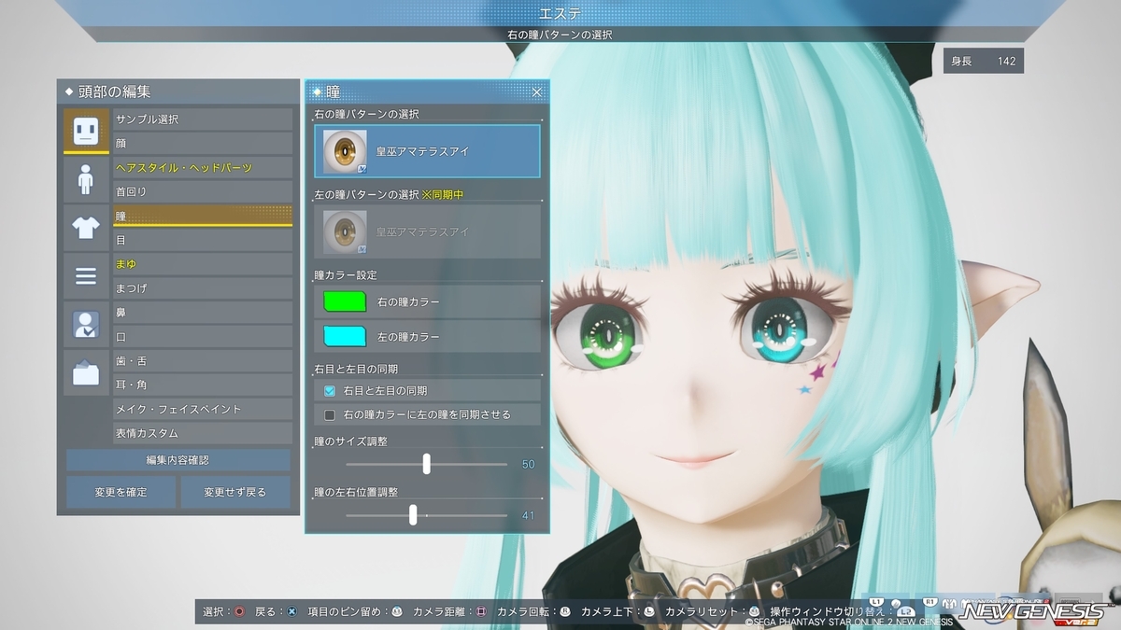Click the 右の瞳パターンの選択 header bar text
Viewport: 1121px width, 630px height.
pyautogui.click(x=560, y=35)
